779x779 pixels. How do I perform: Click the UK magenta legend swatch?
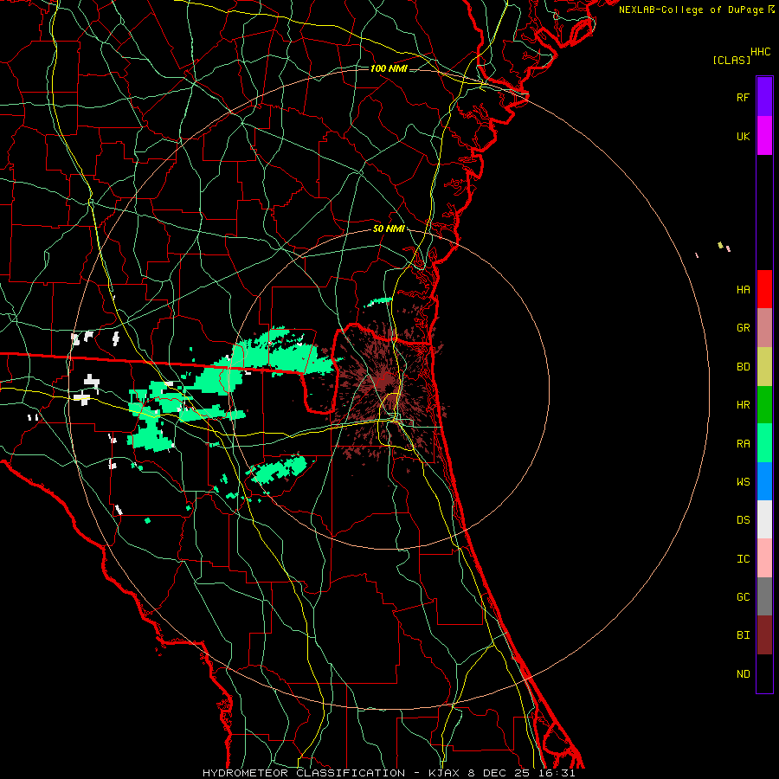[x=764, y=136]
